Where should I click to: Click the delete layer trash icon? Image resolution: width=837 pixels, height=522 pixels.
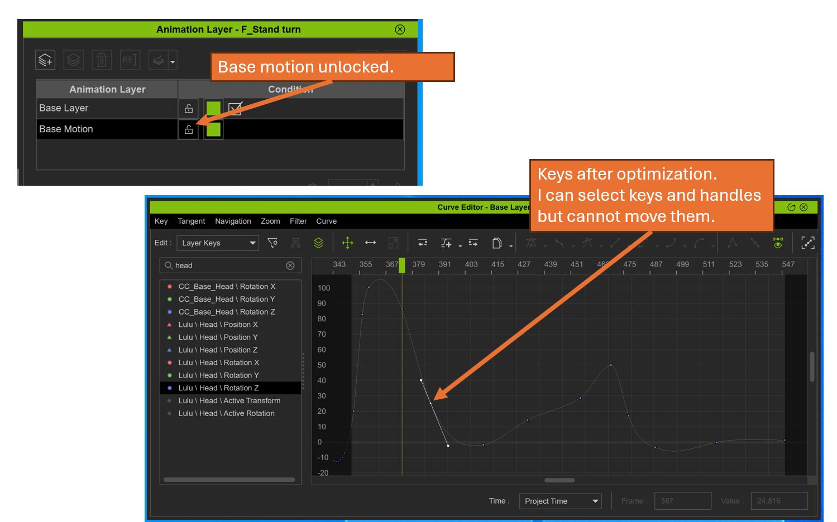102,60
